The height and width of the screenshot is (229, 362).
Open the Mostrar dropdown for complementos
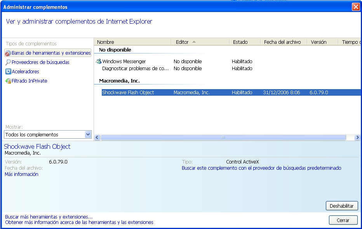point(88,134)
